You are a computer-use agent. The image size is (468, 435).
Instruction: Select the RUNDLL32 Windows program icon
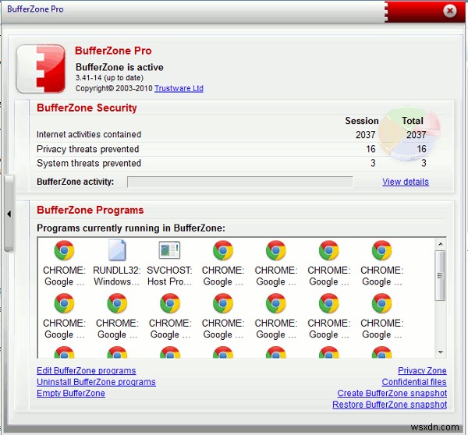[x=117, y=250]
